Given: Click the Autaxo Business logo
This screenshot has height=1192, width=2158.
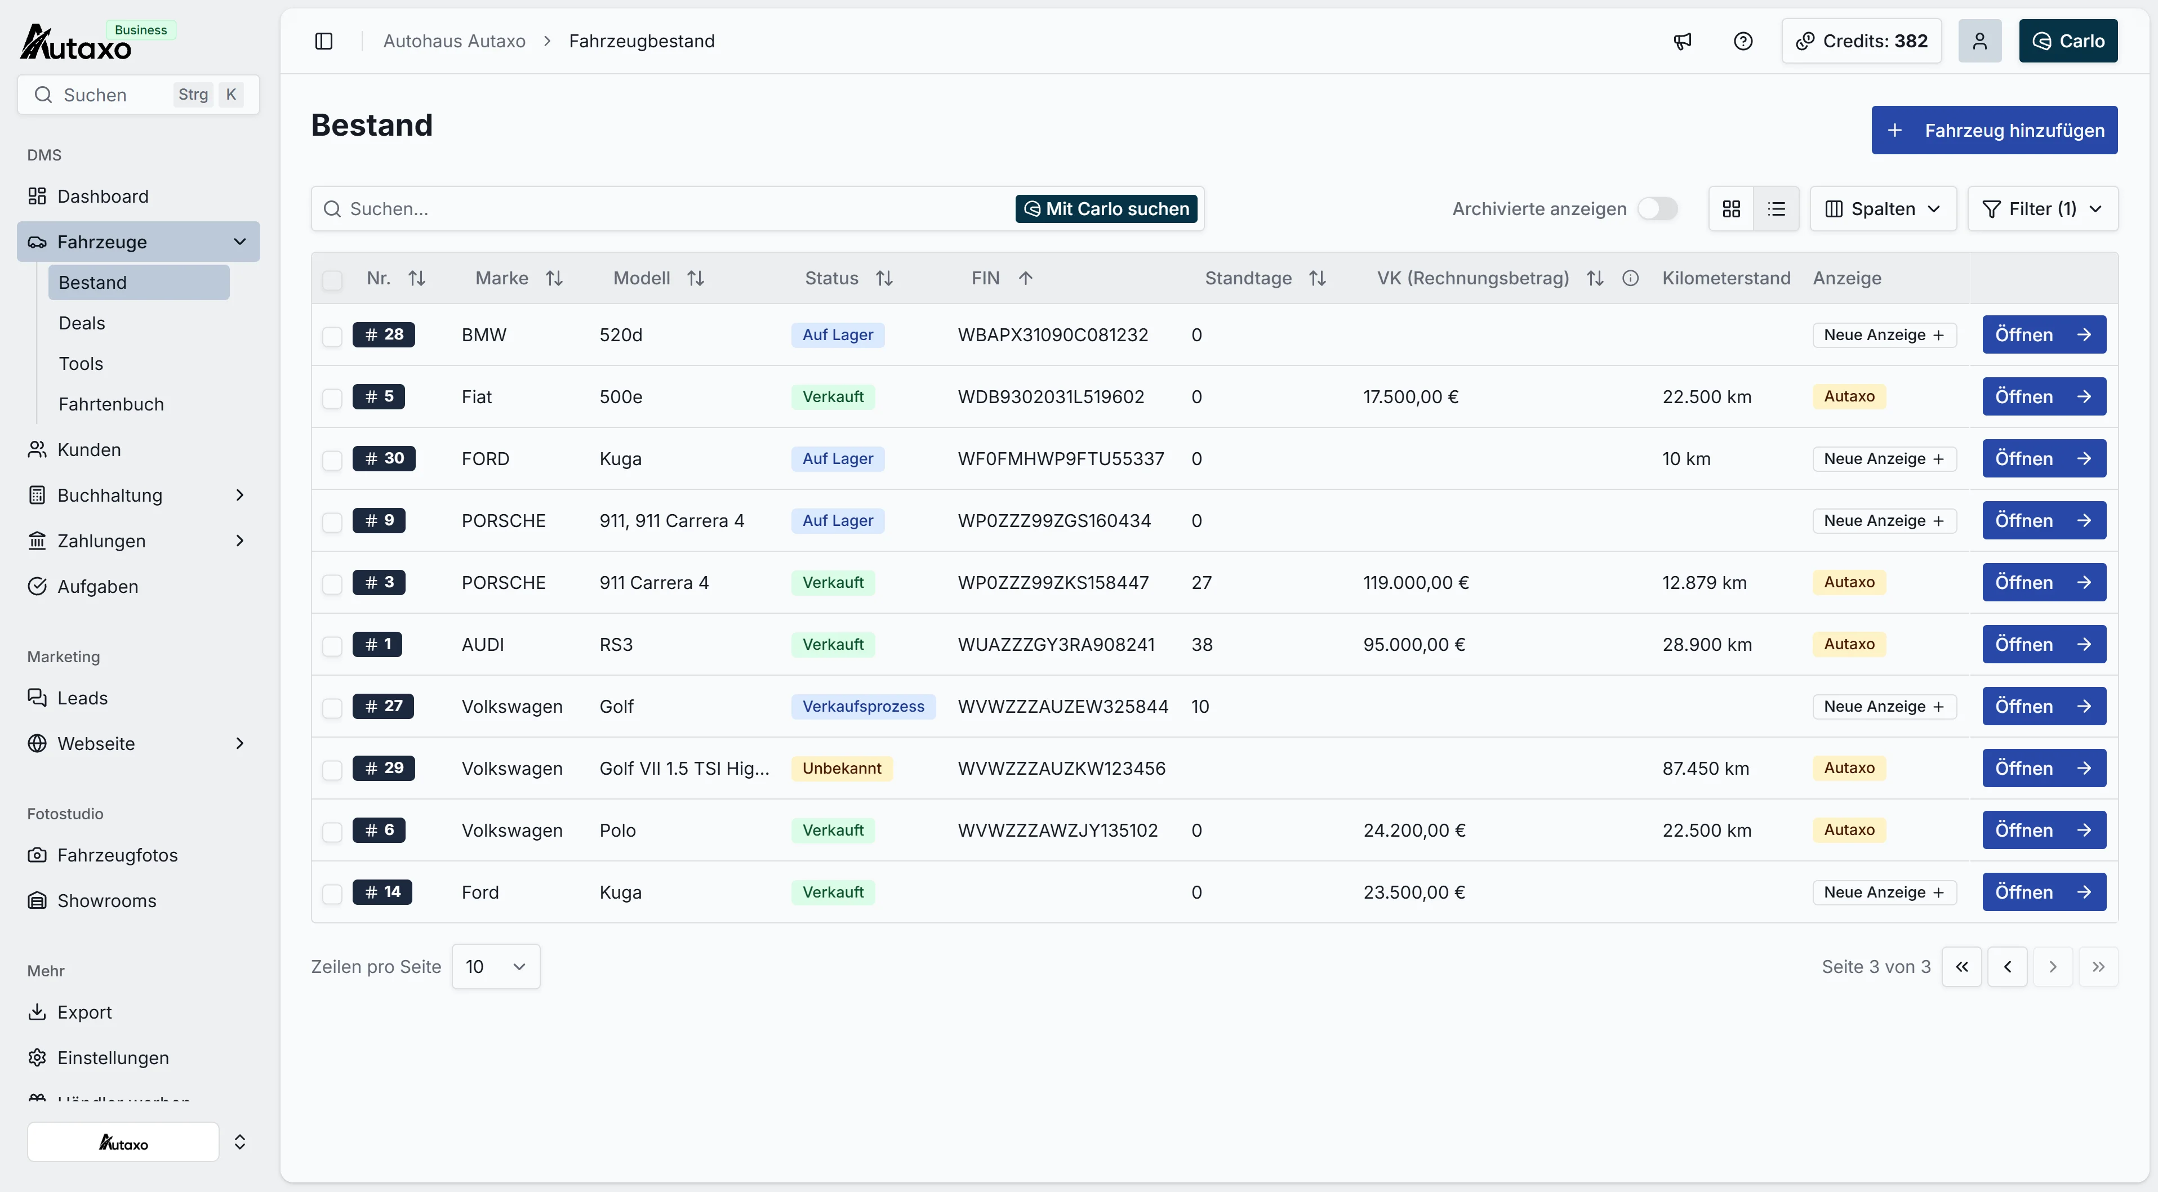Looking at the screenshot, I should [x=97, y=41].
